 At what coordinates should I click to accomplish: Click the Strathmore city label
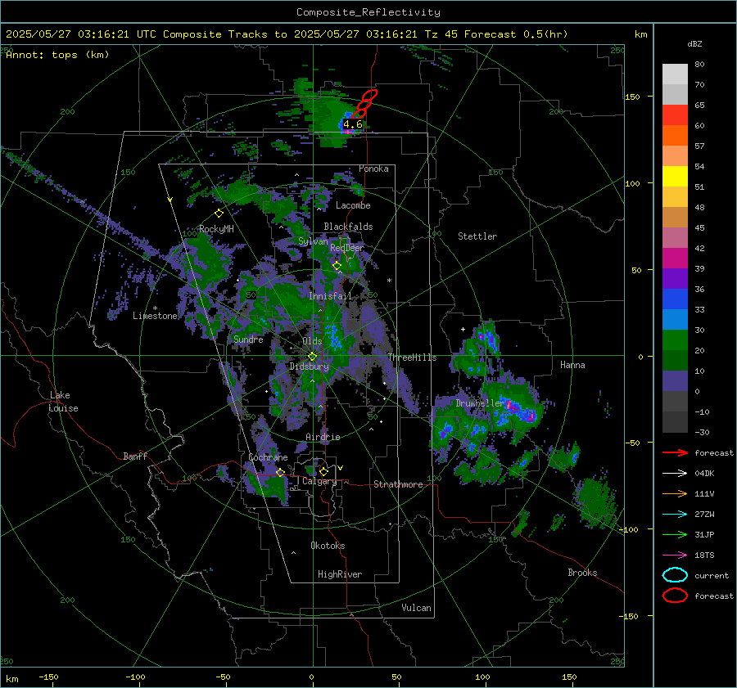398,484
